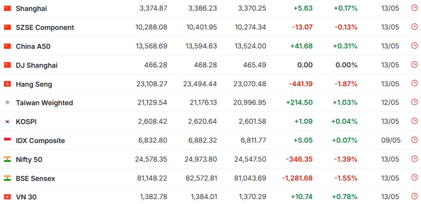421x204 pixels.
Task: Click the clock icon in KOSPI row
Action: pyautogui.click(x=415, y=121)
